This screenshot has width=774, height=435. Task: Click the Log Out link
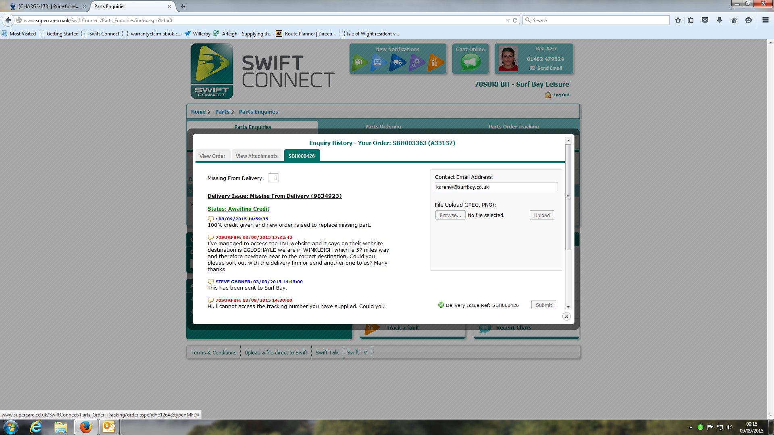pyautogui.click(x=561, y=95)
